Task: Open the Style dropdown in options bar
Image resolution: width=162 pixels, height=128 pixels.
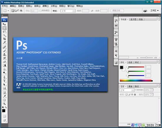Action: [x=68, y=11]
